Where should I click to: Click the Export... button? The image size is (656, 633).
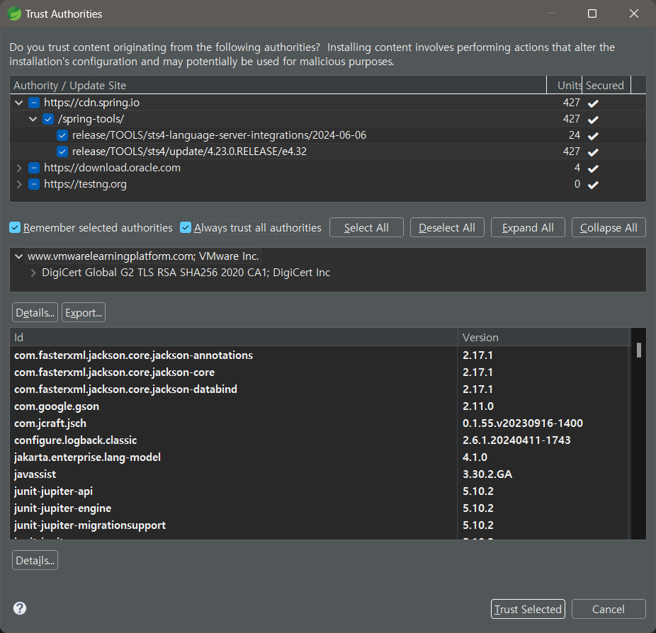[x=84, y=312]
